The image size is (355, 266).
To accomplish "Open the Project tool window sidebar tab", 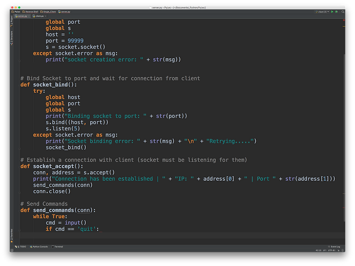I will tap(11, 22).
